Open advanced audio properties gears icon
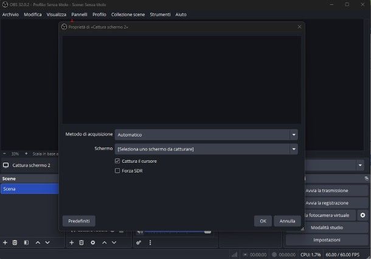This screenshot has height=259, width=371. [139, 243]
